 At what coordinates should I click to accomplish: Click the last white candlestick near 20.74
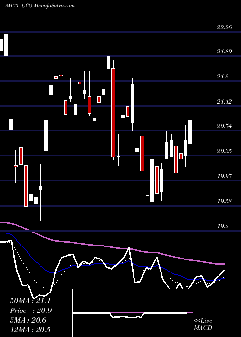tap(190, 130)
